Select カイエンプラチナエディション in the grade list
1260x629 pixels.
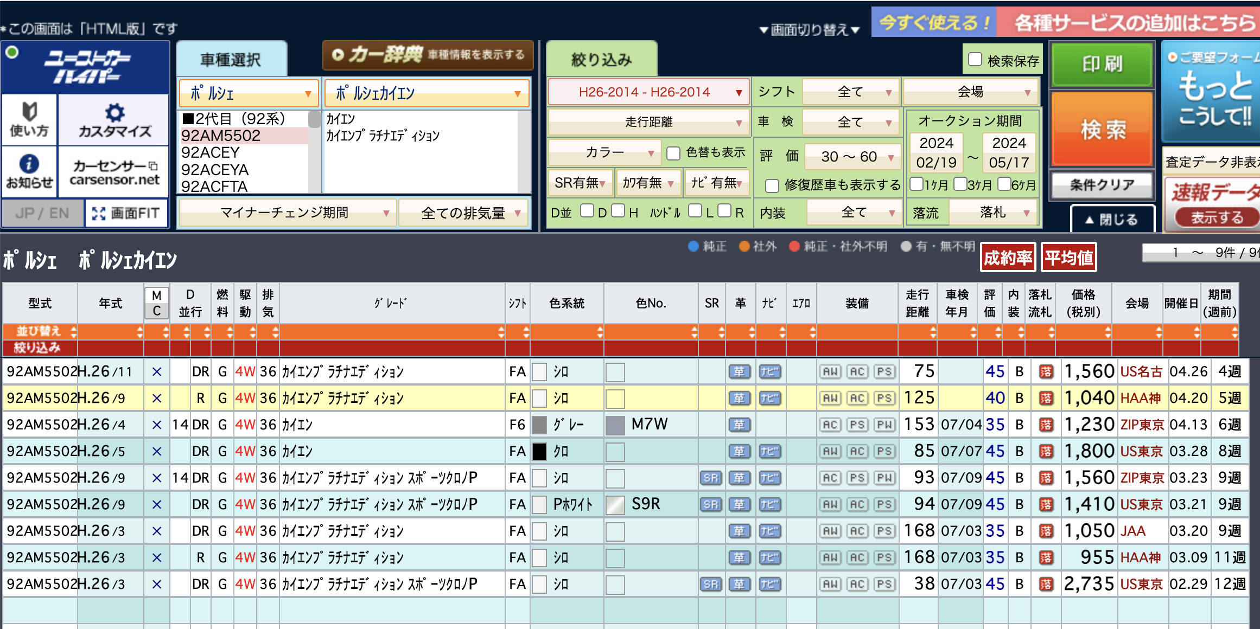(383, 136)
